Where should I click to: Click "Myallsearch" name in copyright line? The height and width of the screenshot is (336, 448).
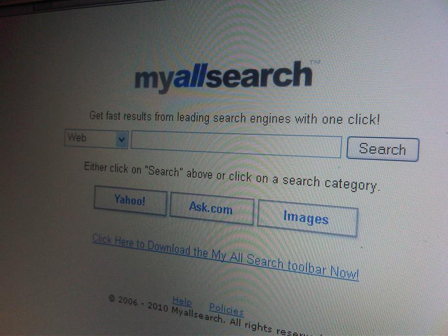tap(197, 314)
